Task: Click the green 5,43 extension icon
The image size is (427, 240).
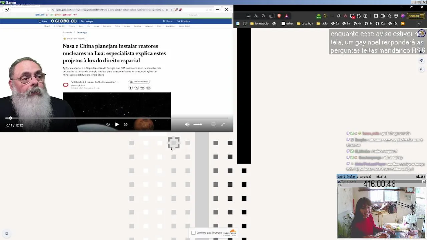Action: click(319, 16)
